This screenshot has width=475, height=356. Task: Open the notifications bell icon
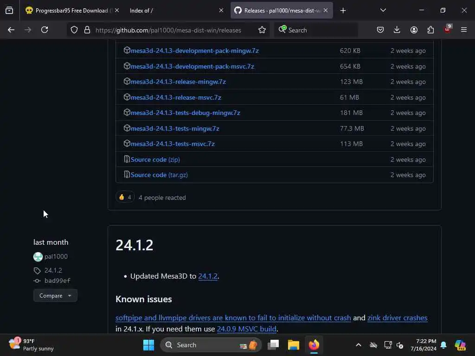[x=443, y=345]
